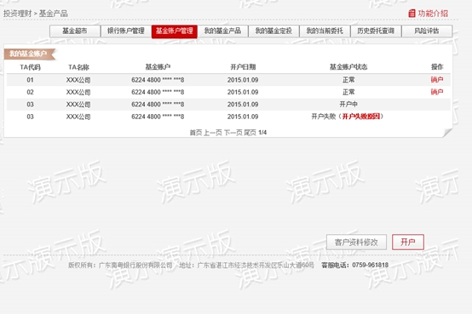Click 销户 link for TA code 02

[437, 92]
